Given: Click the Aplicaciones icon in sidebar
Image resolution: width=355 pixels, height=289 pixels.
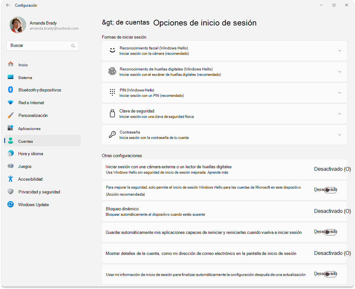Looking at the screenshot, I should click(11, 128).
